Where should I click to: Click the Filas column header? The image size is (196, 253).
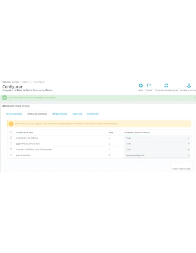tap(111, 132)
